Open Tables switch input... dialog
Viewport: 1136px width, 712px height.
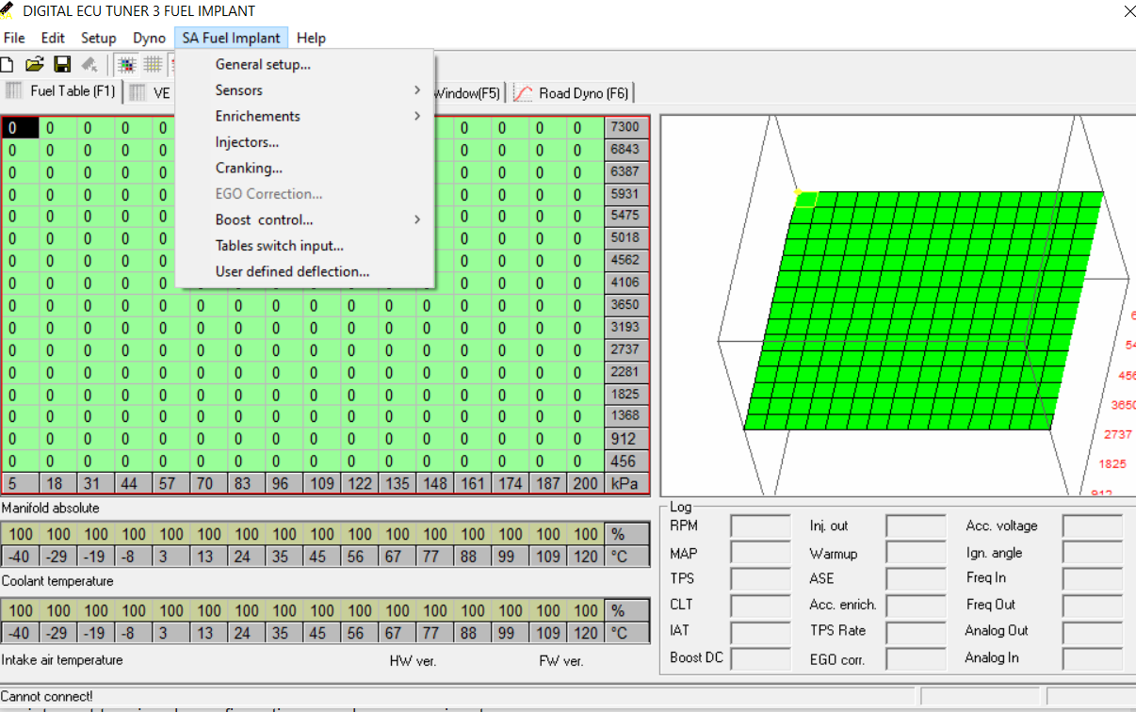tap(304, 246)
